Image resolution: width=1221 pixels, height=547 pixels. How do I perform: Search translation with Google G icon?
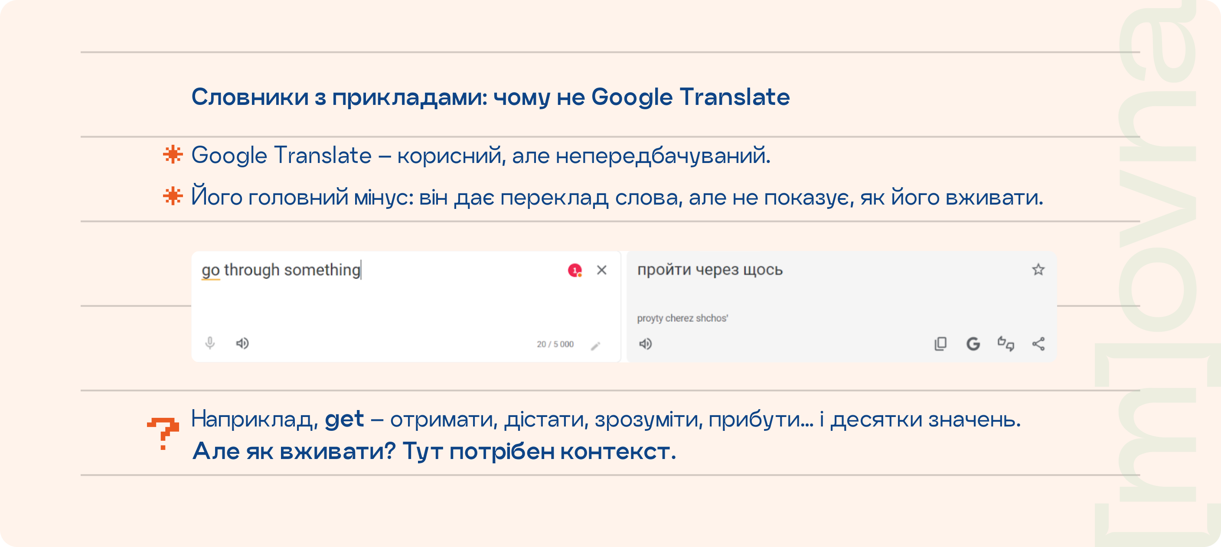[x=973, y=344]
